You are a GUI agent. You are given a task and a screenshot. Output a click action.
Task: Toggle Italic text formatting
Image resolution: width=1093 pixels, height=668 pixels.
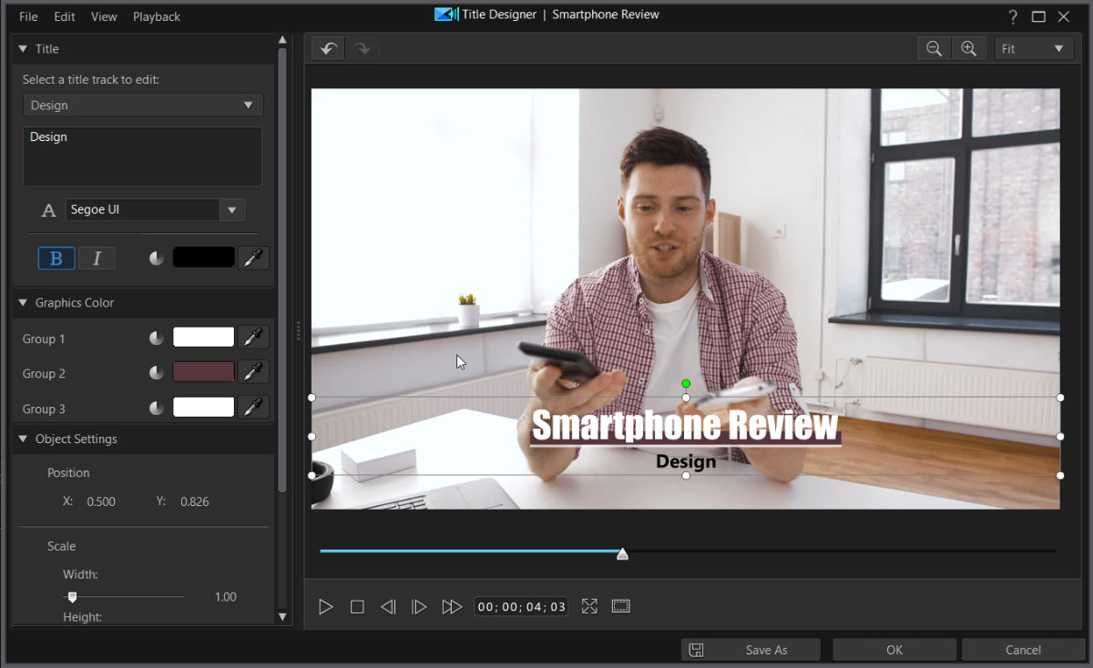tap(97, 258)
